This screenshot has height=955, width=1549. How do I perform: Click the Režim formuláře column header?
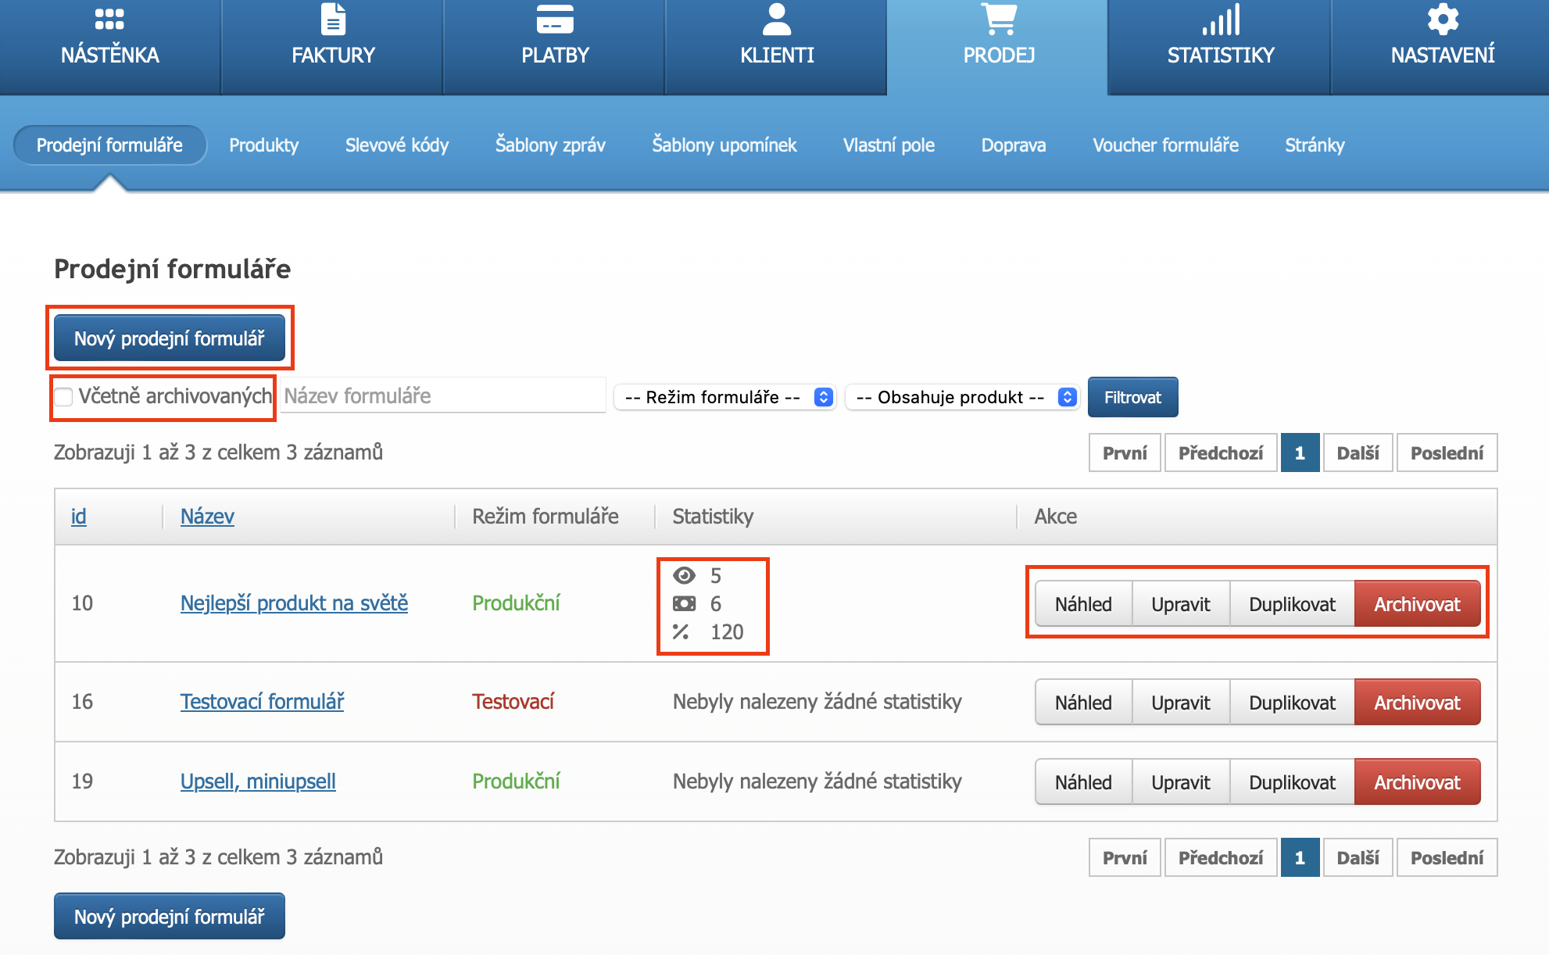pyautogui.click(x=546, y=517)
